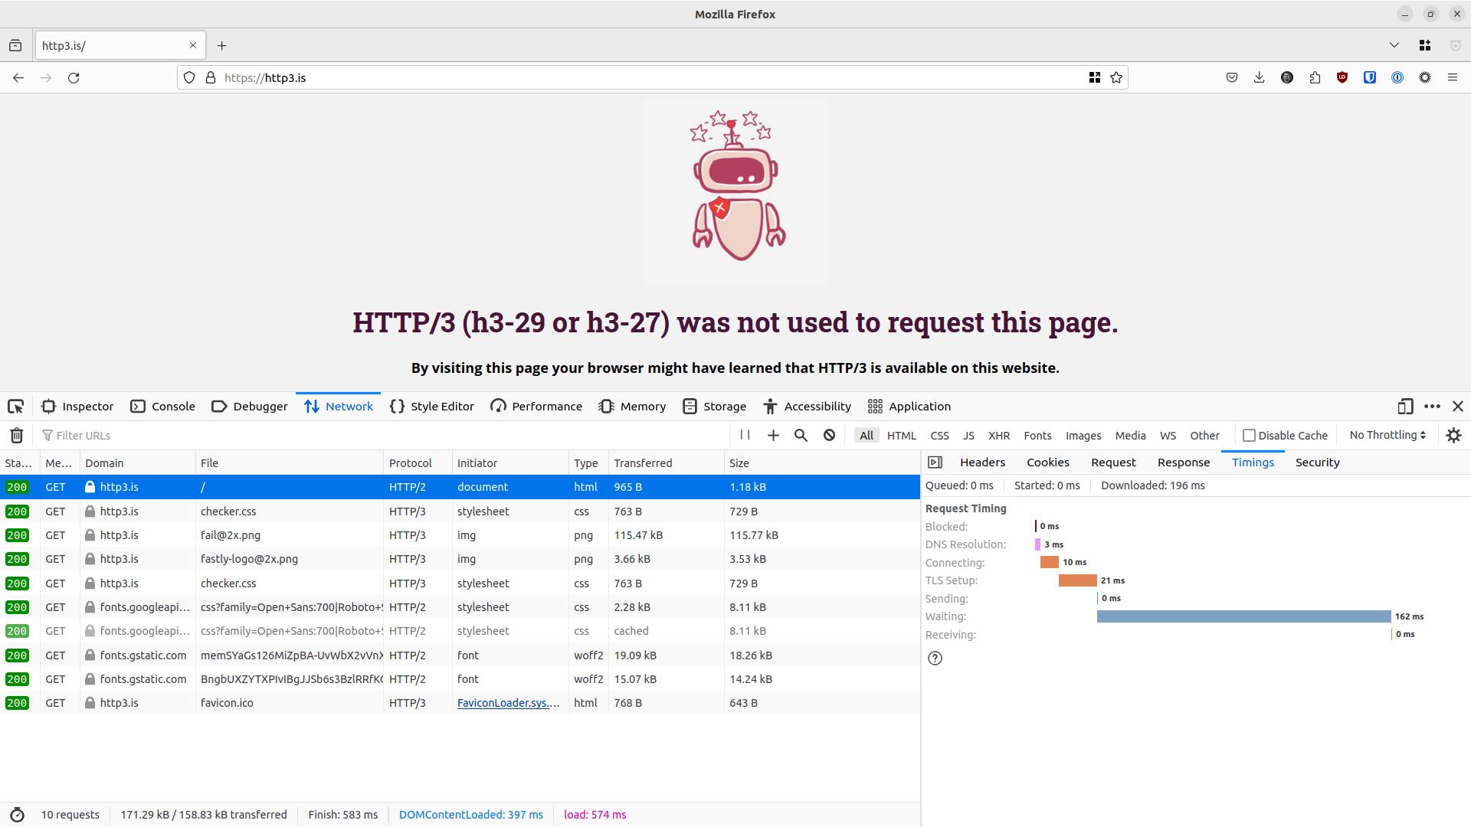This screenshot has width=1471, height=827.
Task: Reload the current page
Action: pyautogui.click(x=74, y=77)
